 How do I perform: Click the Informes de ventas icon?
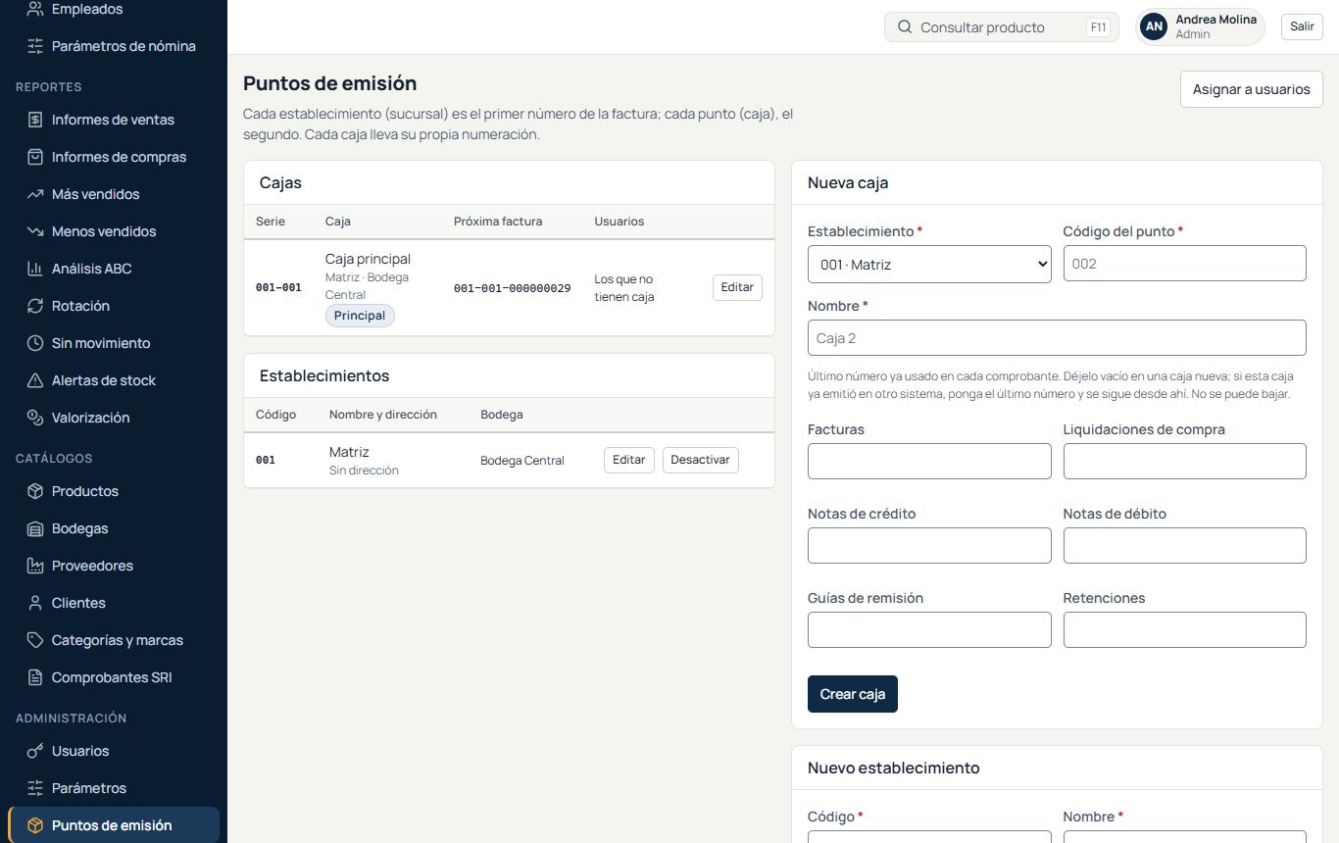click(x=35, y=120)
